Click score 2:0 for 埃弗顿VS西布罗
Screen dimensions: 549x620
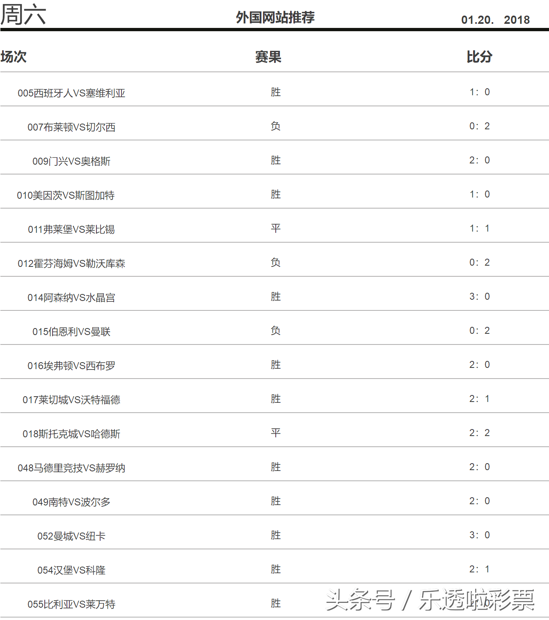point(480,365)
